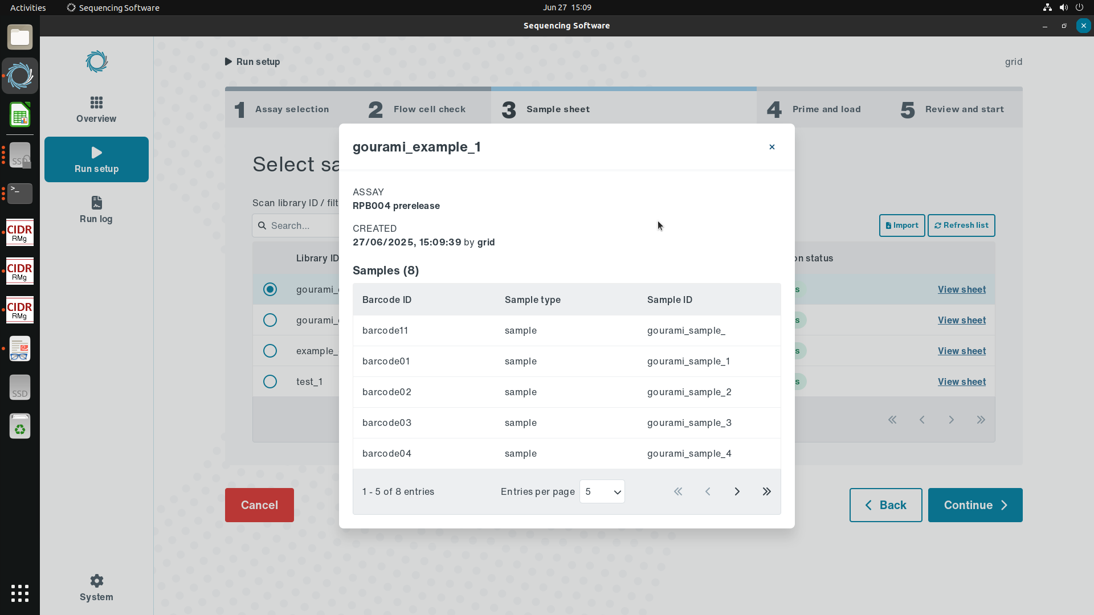
Task: Select the test_1 radio button
Action: (x=270, y=382)
